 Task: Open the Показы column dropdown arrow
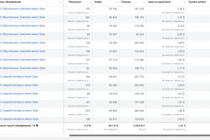click(144, 2)
